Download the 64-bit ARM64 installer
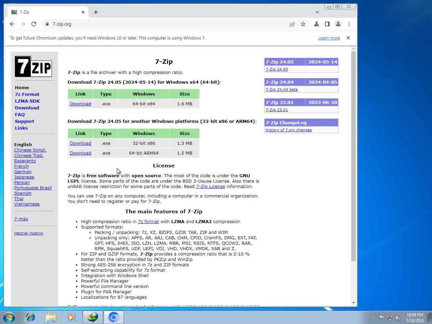 coord(80,153)
